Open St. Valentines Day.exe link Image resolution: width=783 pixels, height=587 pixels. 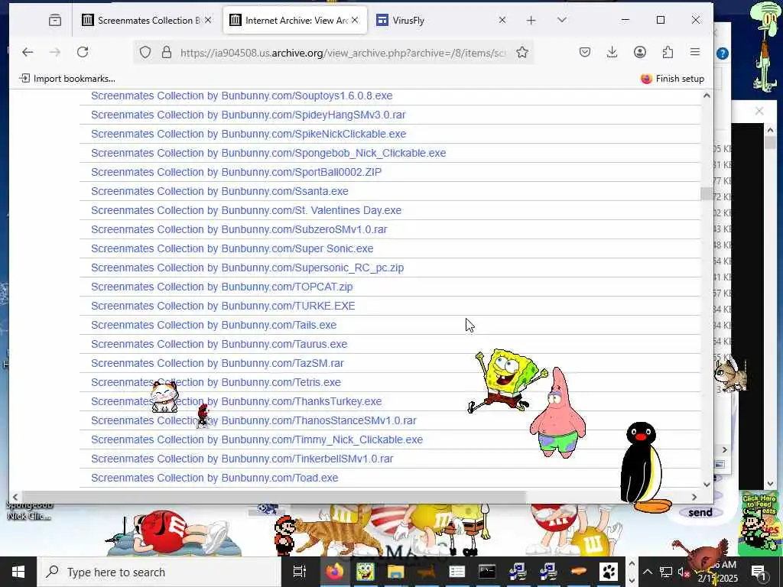(x=245, y=210)
